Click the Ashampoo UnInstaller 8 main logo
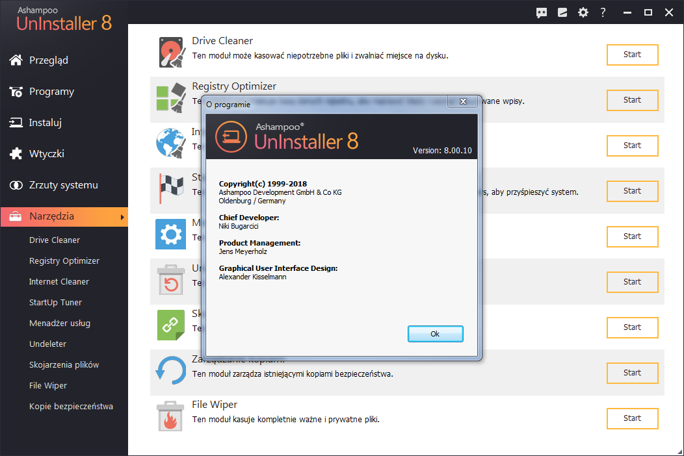 click(64, 19)
